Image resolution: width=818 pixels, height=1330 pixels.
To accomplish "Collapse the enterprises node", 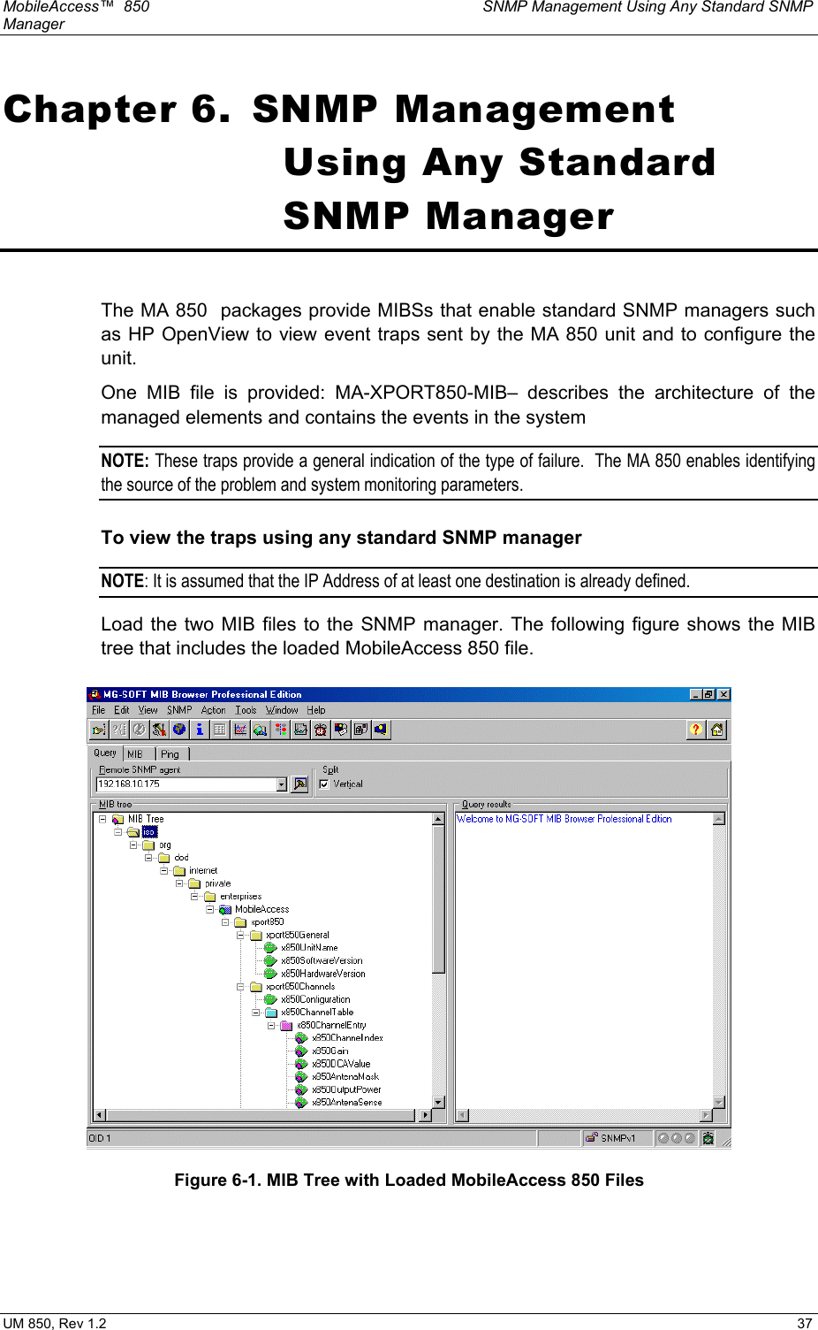I will pos(195,897).
